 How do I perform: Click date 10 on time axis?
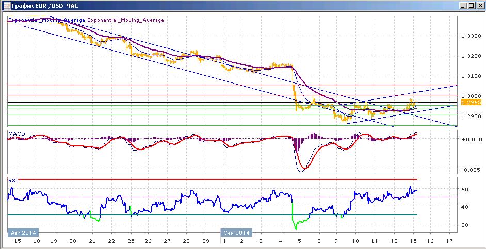coord(355,241)
